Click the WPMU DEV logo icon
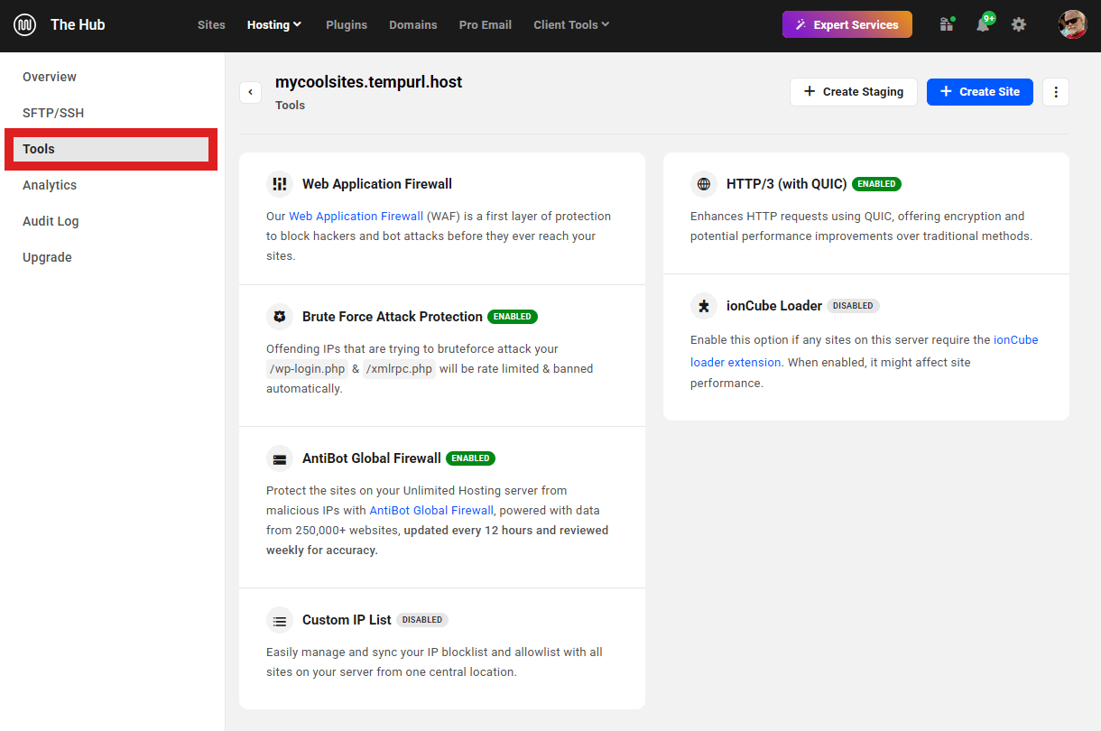This screenshot has width=1101, height=731. click(25, 24)
